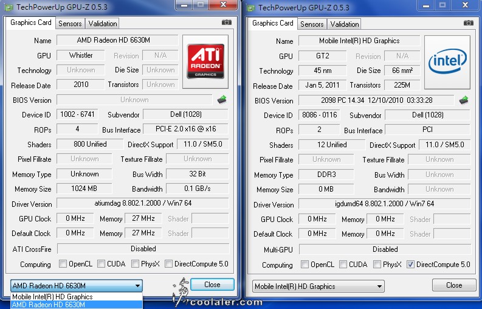This screenshot has height=309, width=482.
Task: Uncheck DirectCompute 5.0 in Intel window
Action: (410, 265)
